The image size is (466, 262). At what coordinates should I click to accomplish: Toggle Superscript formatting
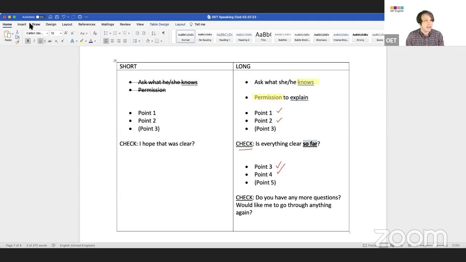[63, 41]
